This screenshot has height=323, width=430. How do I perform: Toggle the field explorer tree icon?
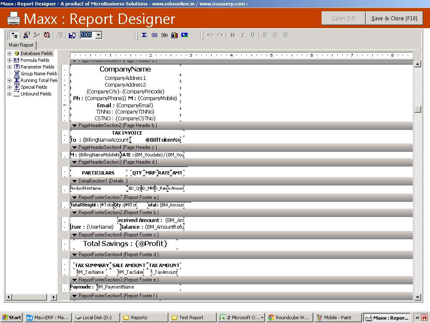(14, 35)
